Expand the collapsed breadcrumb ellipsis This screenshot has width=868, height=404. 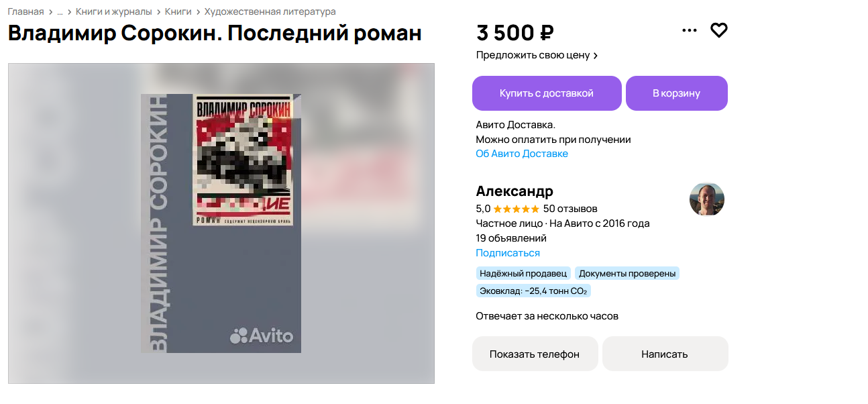[x=60, y=11]
